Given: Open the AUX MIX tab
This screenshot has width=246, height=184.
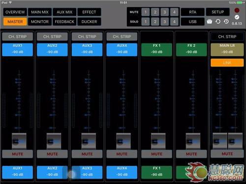Looking at the screenshot, I should [64, 12].
